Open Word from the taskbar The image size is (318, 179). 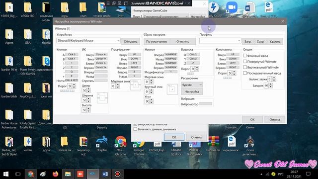tap(105, 174)
